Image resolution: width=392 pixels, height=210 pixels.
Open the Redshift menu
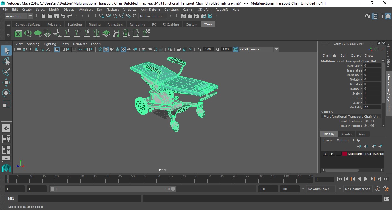coord(222,10)
